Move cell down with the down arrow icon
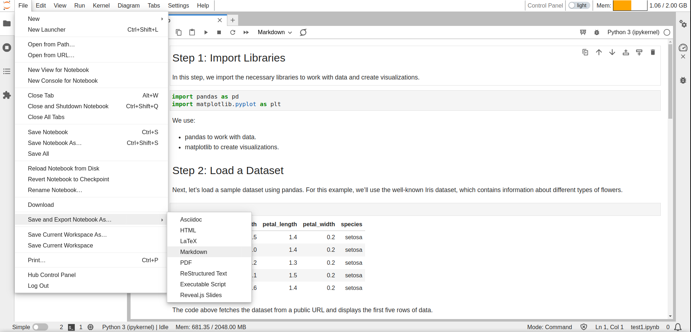 click(x=612, y=53)
